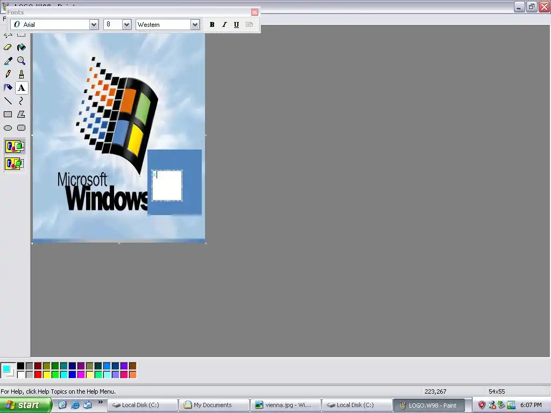Close the Fonts toolbar
Screen dimensions: 551x413
tap(255, 12)
